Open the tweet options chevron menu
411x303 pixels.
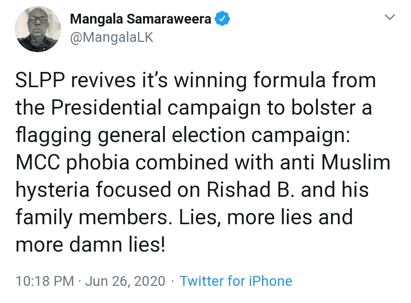point(390,17)
